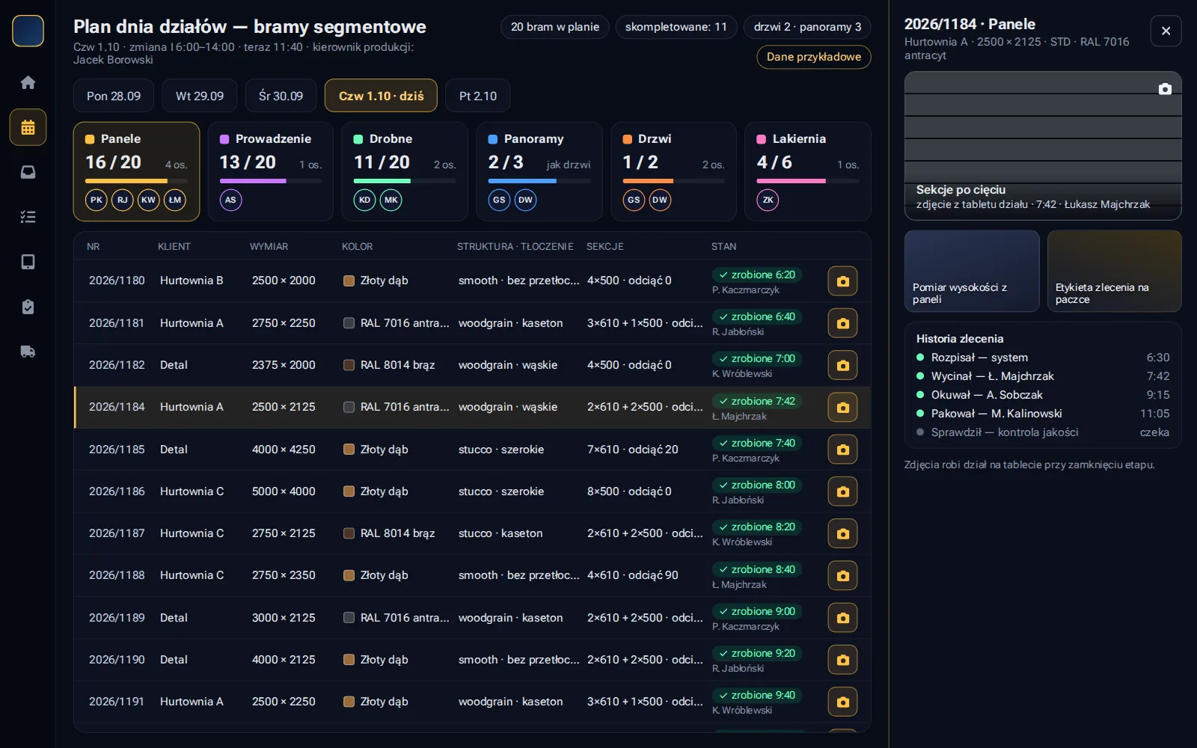Open the inbox tray icon in sidebar
Viewport: 1197px width, 748px height.
coord(28,172)
